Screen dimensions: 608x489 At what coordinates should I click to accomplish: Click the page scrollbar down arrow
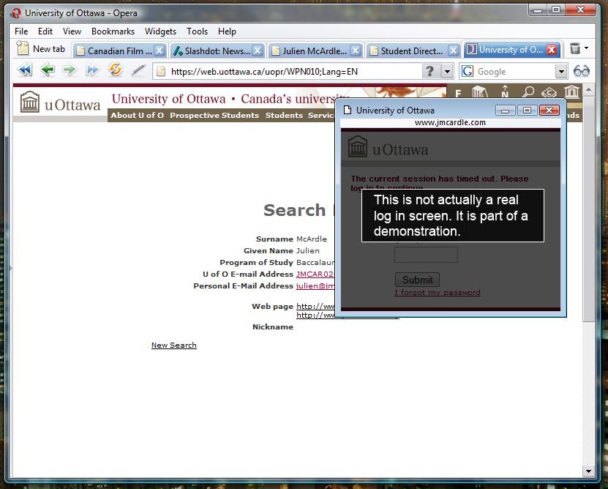coord(588,471)
